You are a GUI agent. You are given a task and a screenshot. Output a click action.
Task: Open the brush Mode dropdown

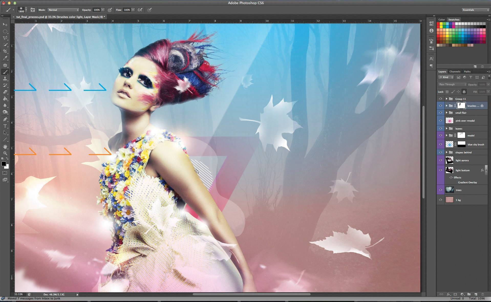tap(63, 10)
